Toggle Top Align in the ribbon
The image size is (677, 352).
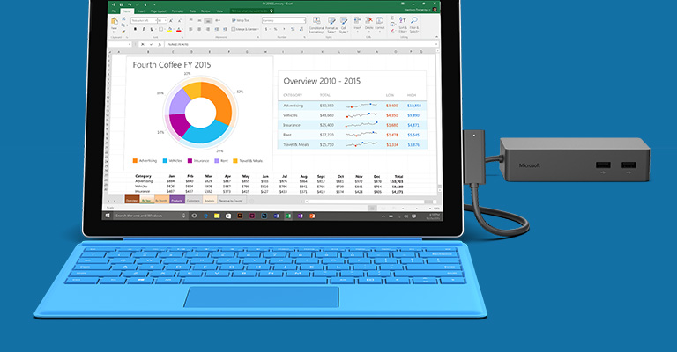(x=190, y=20)
